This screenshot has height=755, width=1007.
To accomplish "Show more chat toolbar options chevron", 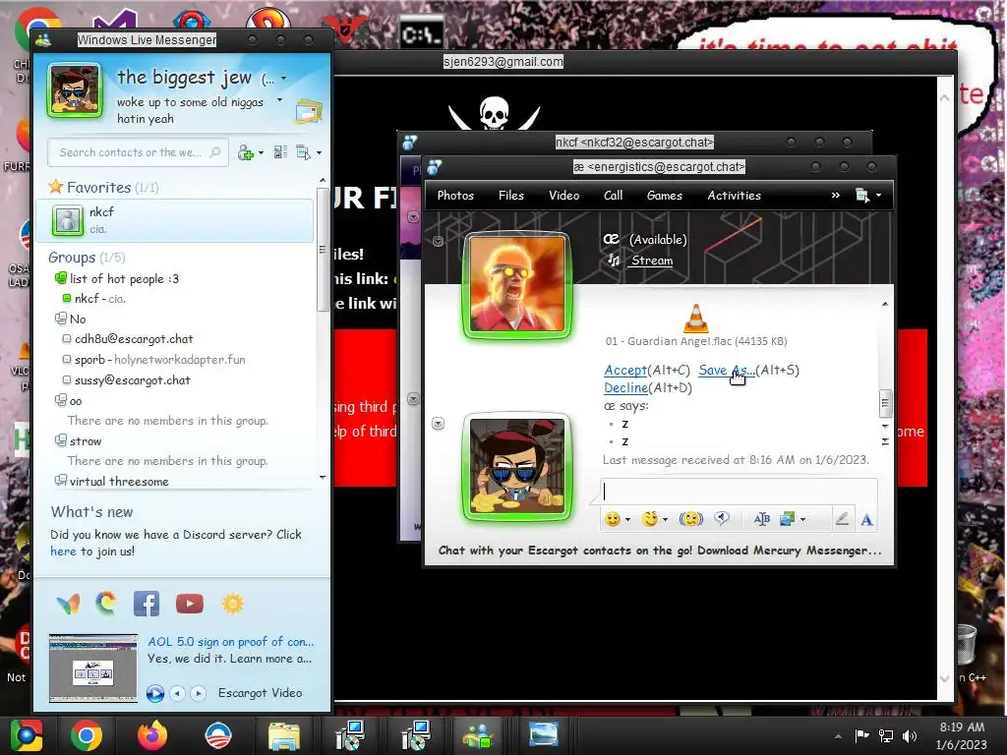I will [835, 196].
